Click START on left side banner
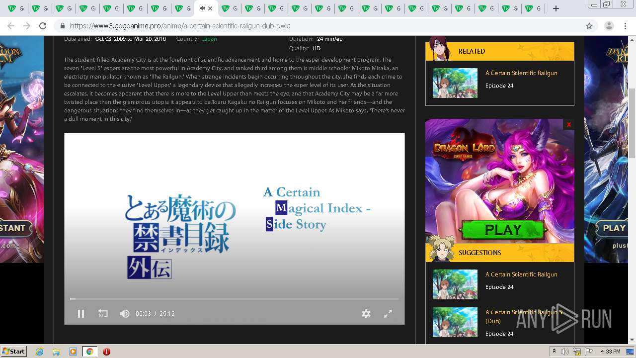This screenshot has width=636, height=358. [15, 228]
